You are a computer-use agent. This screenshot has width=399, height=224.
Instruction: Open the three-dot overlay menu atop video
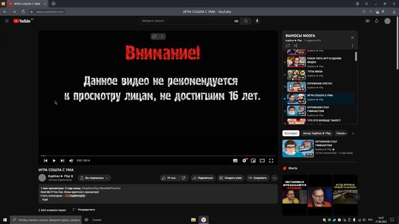[x=162, y=37]
